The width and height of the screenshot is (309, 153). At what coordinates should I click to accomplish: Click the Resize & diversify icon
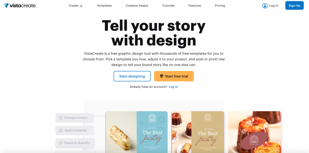60,143
